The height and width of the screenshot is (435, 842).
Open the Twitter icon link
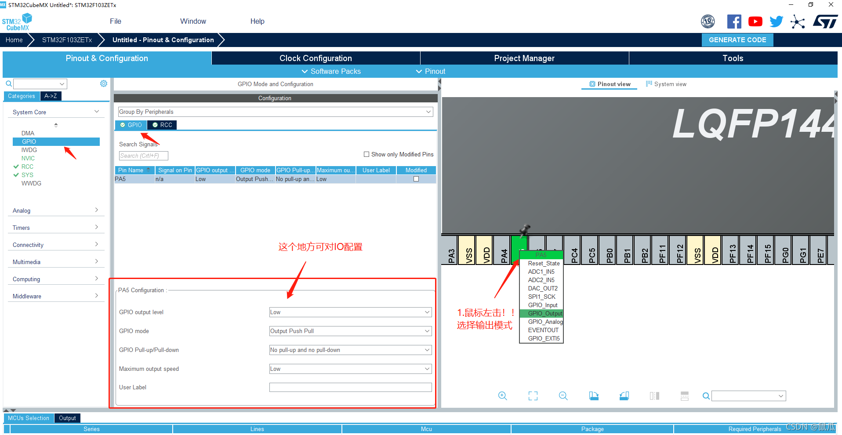tap(776, 22)
